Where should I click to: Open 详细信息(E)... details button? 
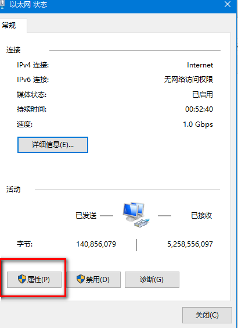[53, 145]
